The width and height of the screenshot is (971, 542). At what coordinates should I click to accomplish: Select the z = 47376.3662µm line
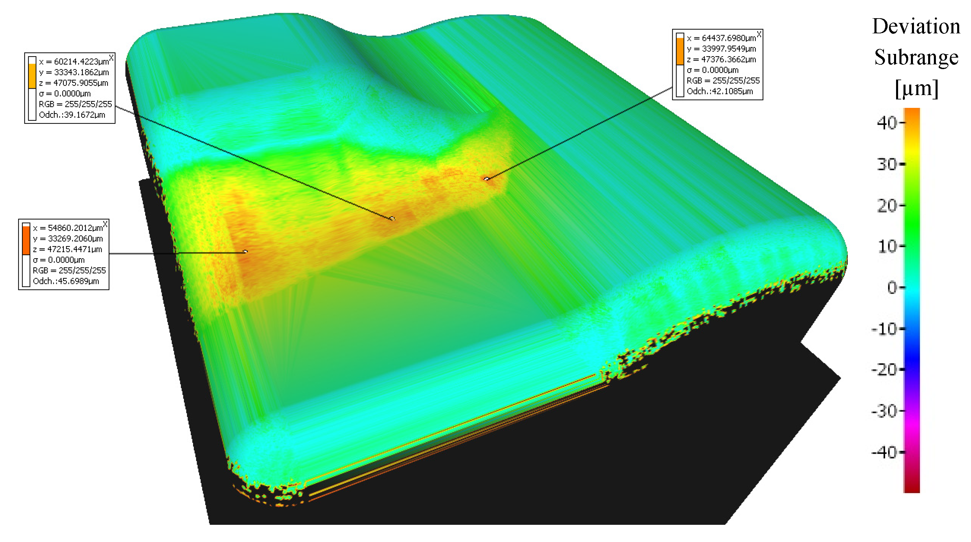(x=721, y=59)
